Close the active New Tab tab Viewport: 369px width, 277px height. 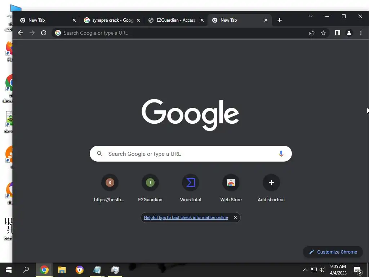coord(266,20)
